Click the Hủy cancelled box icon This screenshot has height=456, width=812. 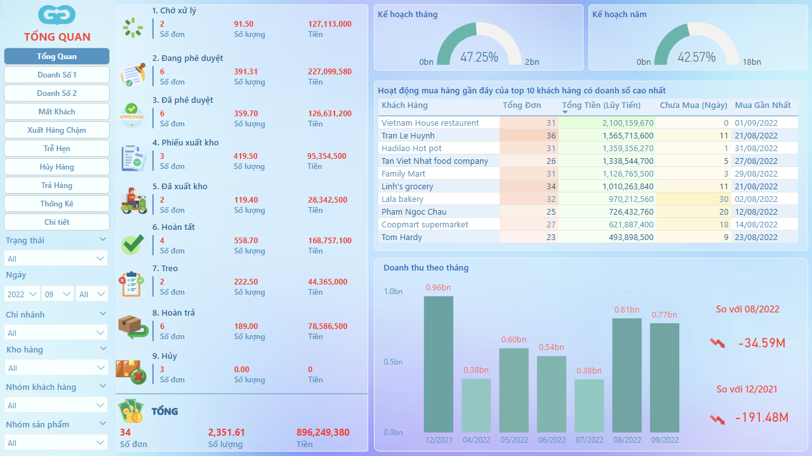(131, 372)
